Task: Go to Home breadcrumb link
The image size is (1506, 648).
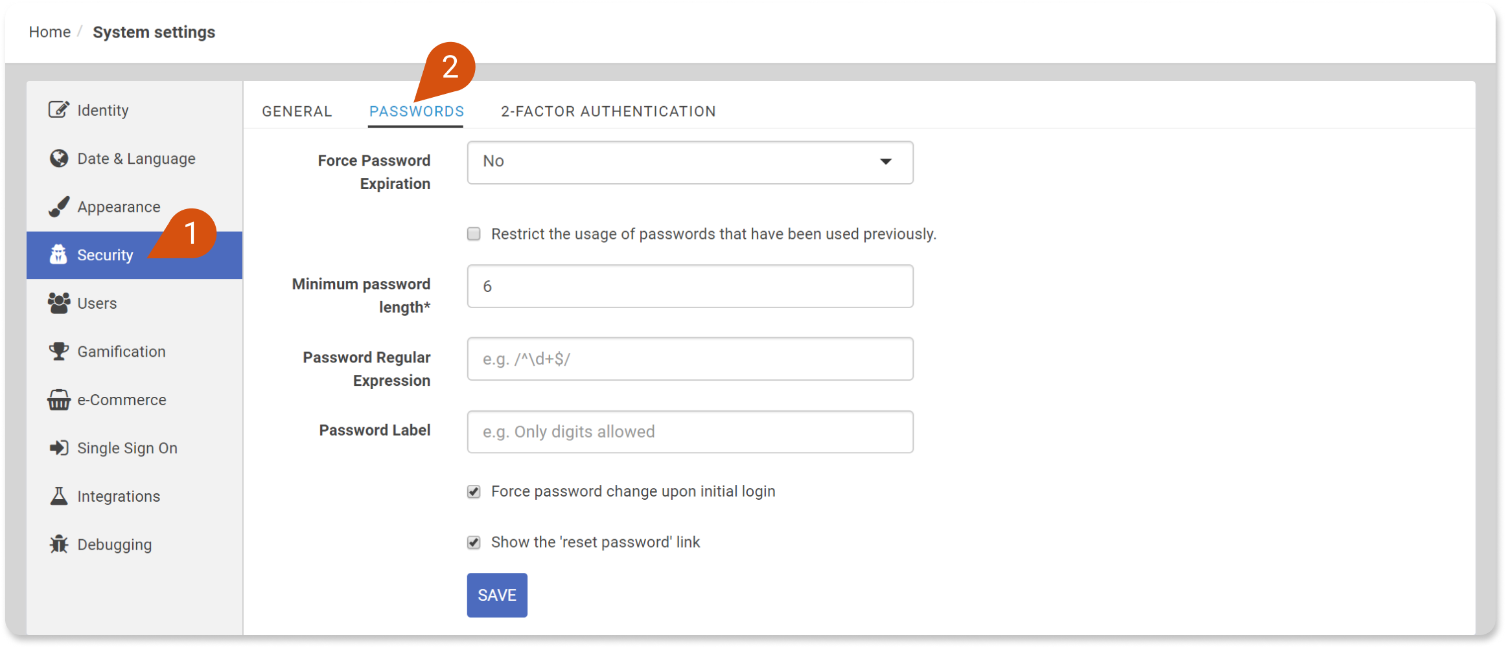Action: 50,32
